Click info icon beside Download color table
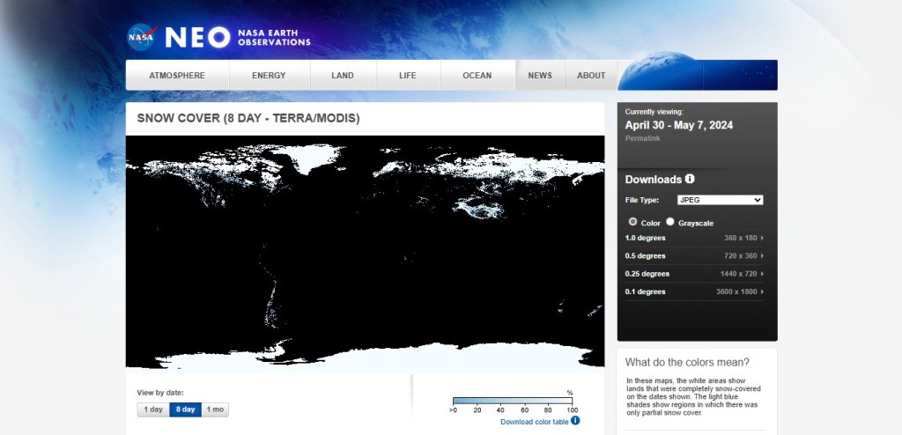This screenshot has height=435, width=902. [575, 421]
